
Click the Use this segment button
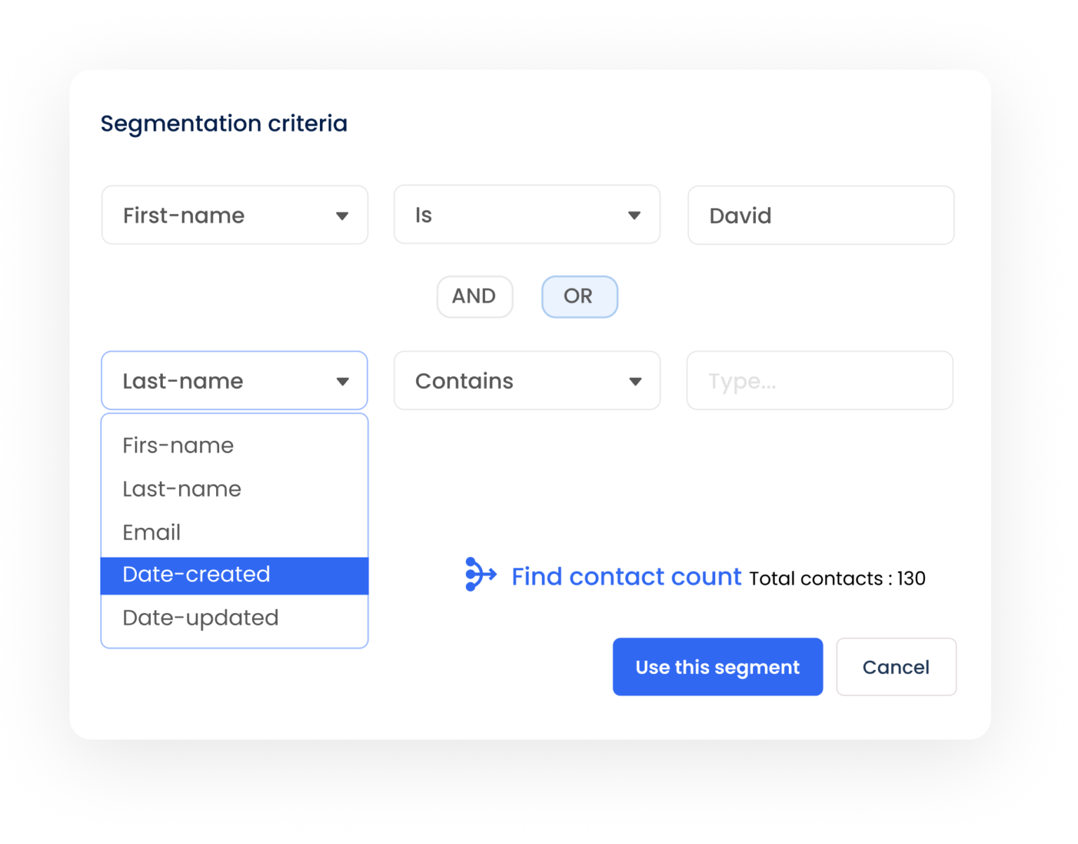(x=717, y=667)
